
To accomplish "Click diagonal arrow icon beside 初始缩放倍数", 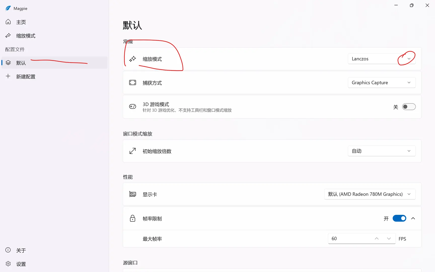I will (133, 151).
